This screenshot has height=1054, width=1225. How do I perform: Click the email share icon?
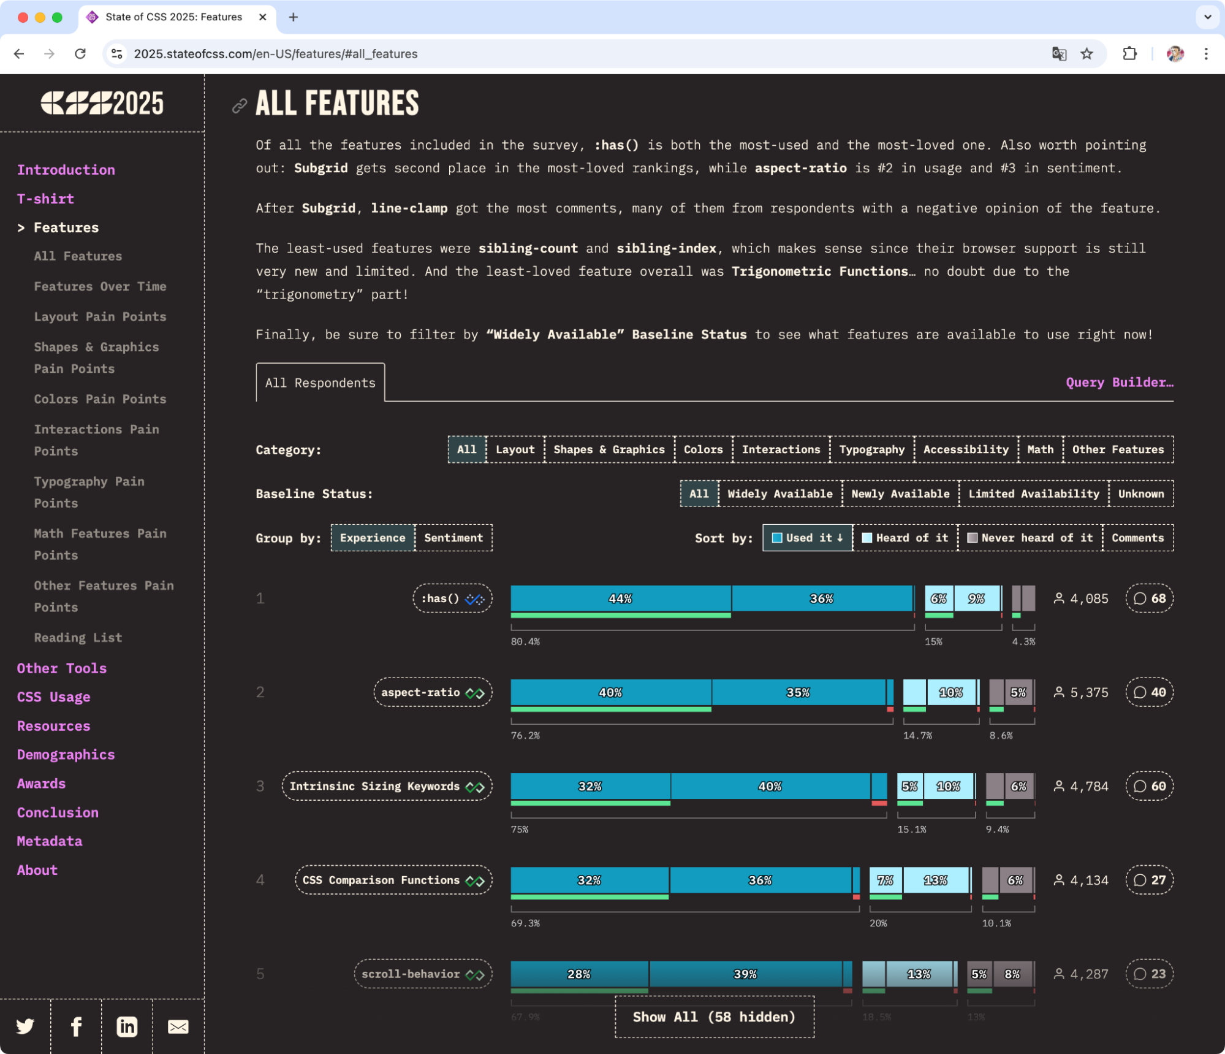click(178, 1026)
